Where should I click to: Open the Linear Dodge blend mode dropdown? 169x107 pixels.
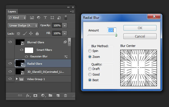tap(23, 26)
